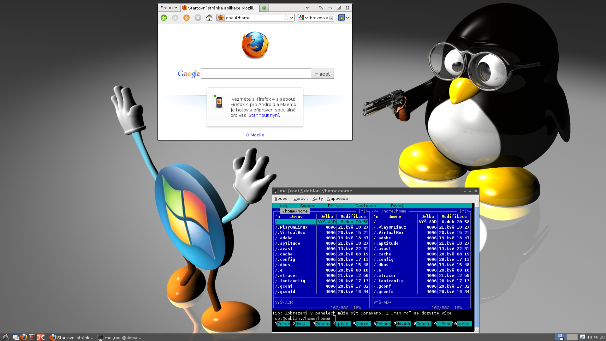Click 7 NovAdr function key in mc
The width and height of the screenshot is (606, 341).
pos(402,324)
